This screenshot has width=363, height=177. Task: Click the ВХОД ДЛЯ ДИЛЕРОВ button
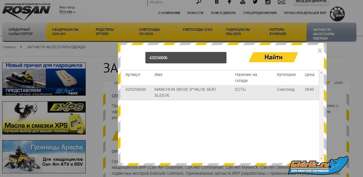pos(311,2)
